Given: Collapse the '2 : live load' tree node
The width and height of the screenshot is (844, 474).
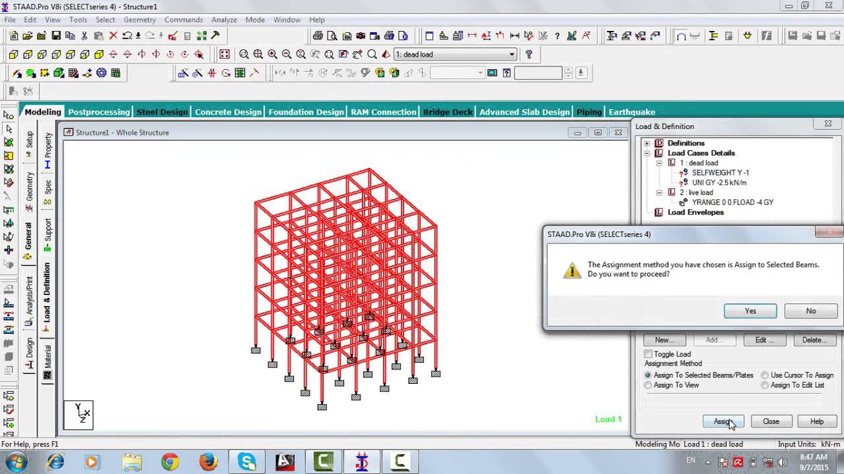Looking at the screenshot, I should [x=659, y=193].
